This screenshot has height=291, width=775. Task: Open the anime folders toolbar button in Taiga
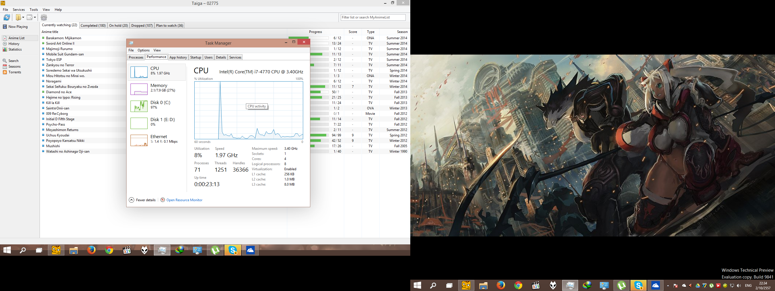coord(19,17)
